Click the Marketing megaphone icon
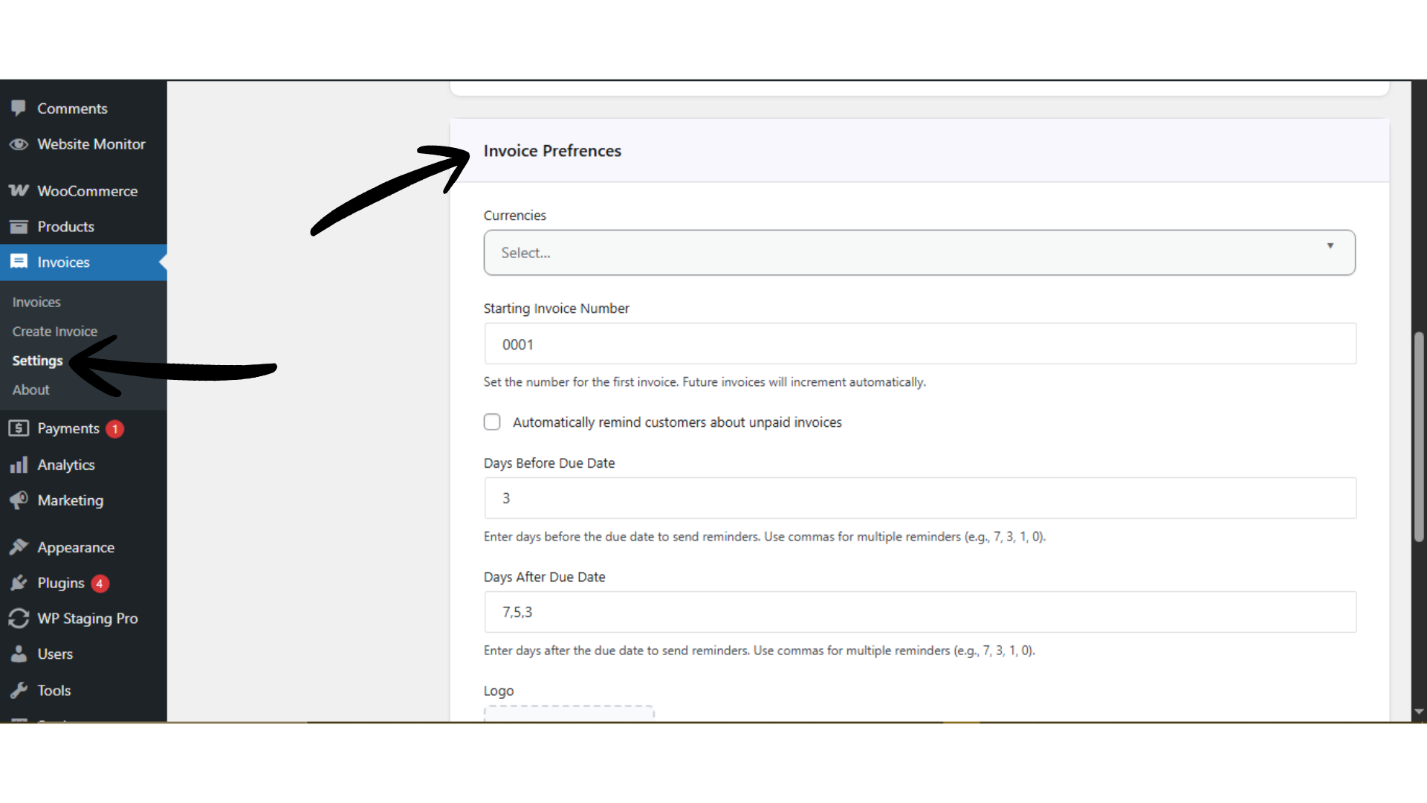Image resolution: width=1427 pixels, height=803 pixels. click(19, 500)
